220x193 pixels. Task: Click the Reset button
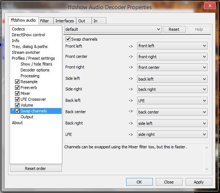174,29
